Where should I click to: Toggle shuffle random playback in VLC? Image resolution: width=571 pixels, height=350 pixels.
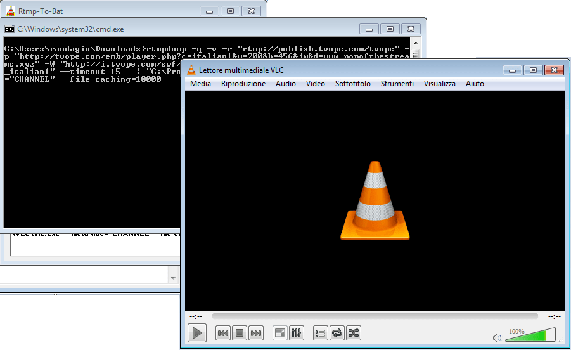coord(354,333)
